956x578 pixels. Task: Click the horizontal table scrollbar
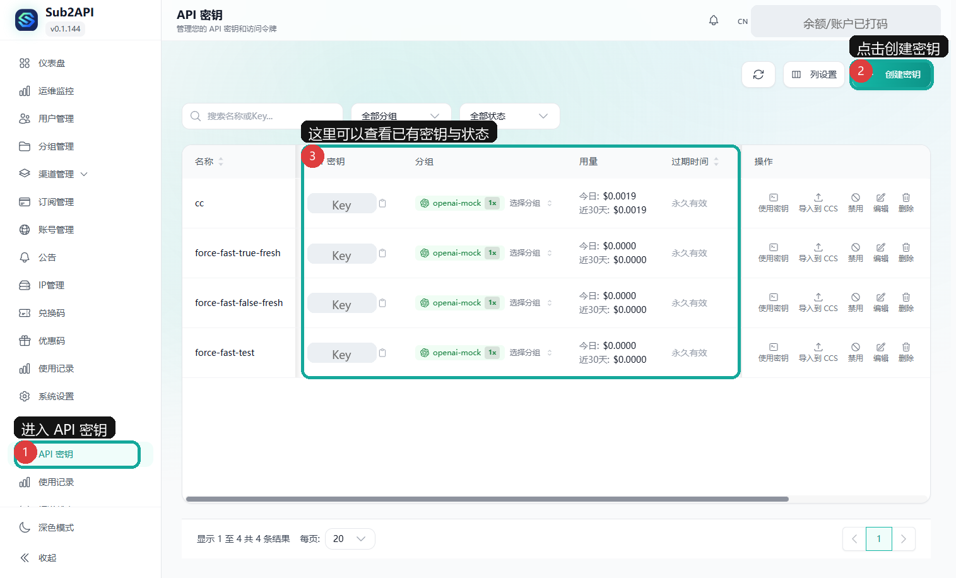(x=487, y=499)
